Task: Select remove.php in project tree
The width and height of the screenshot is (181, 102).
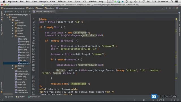Action: (x=24, y=63)
